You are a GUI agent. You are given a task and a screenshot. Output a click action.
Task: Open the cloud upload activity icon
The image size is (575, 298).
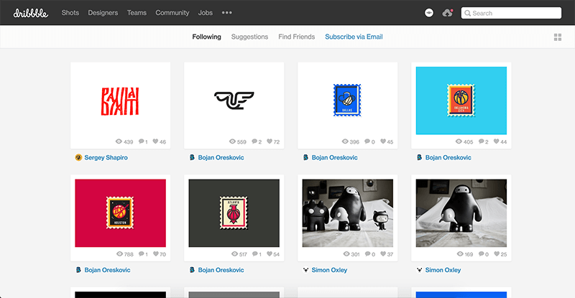pos(448,13)
